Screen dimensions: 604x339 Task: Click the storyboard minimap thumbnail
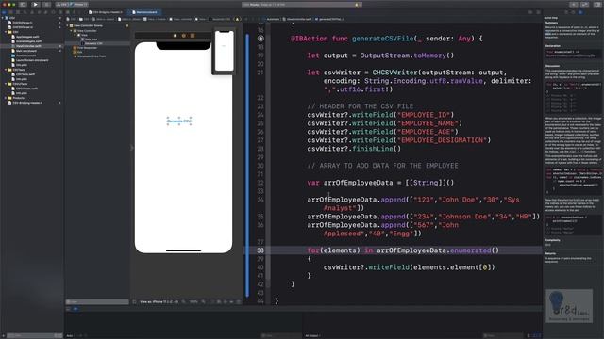[x=224, y=51]
